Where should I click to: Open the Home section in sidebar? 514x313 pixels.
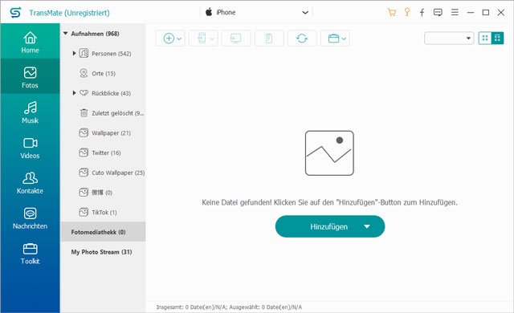click(31, 43)
